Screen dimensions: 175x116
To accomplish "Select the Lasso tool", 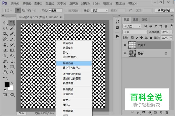I will [5, 28].
